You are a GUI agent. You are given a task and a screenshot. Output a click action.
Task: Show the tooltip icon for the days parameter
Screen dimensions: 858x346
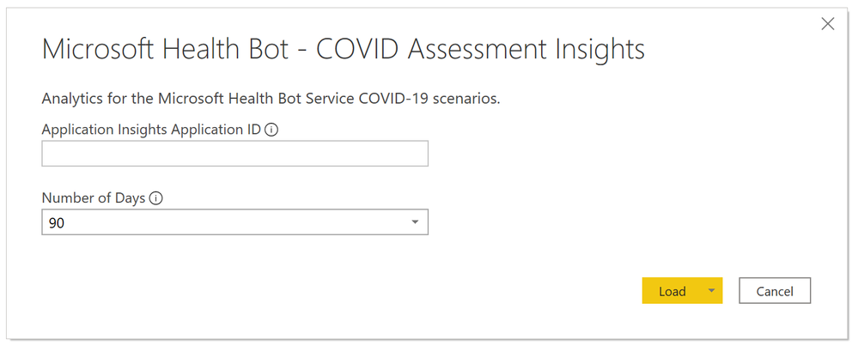coord(156,198)
